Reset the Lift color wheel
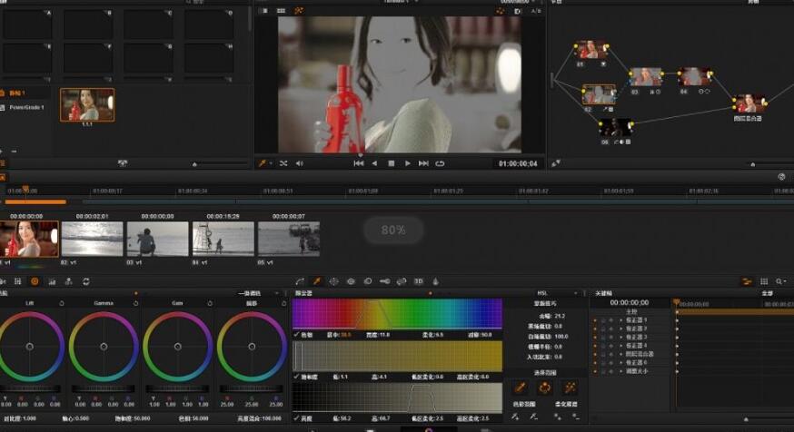The image size is (794, 432). (62, 303)
